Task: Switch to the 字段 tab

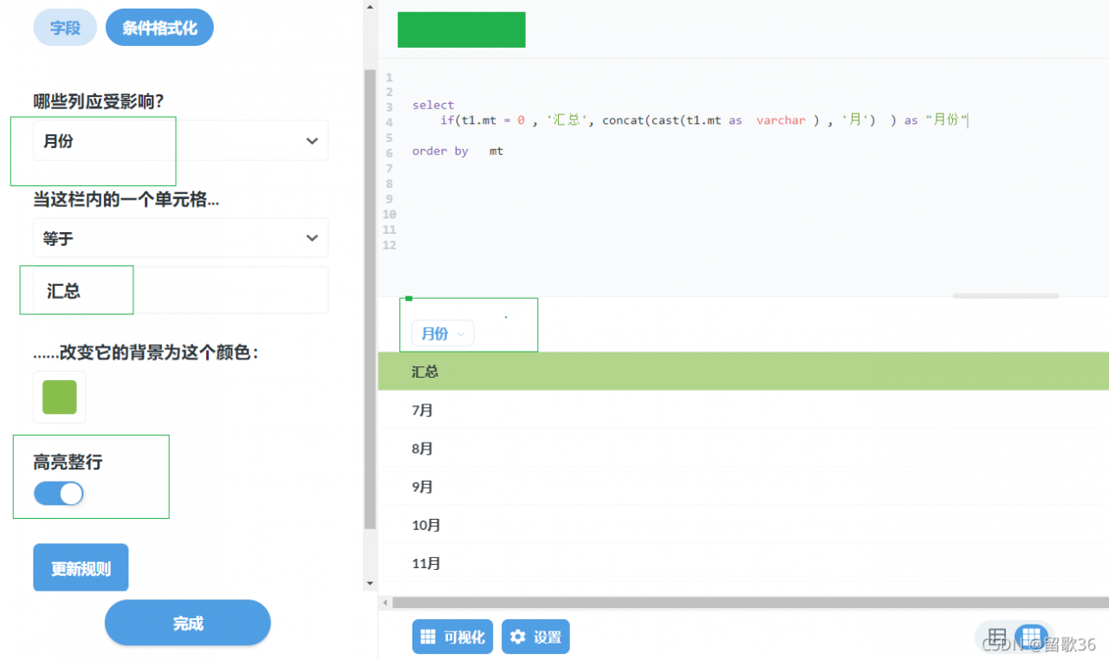Action: (64, 27)
